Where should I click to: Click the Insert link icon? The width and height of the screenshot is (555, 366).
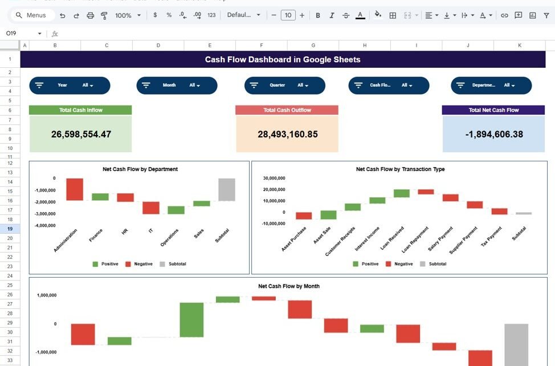pyautogui.click(x=504, y=15)
